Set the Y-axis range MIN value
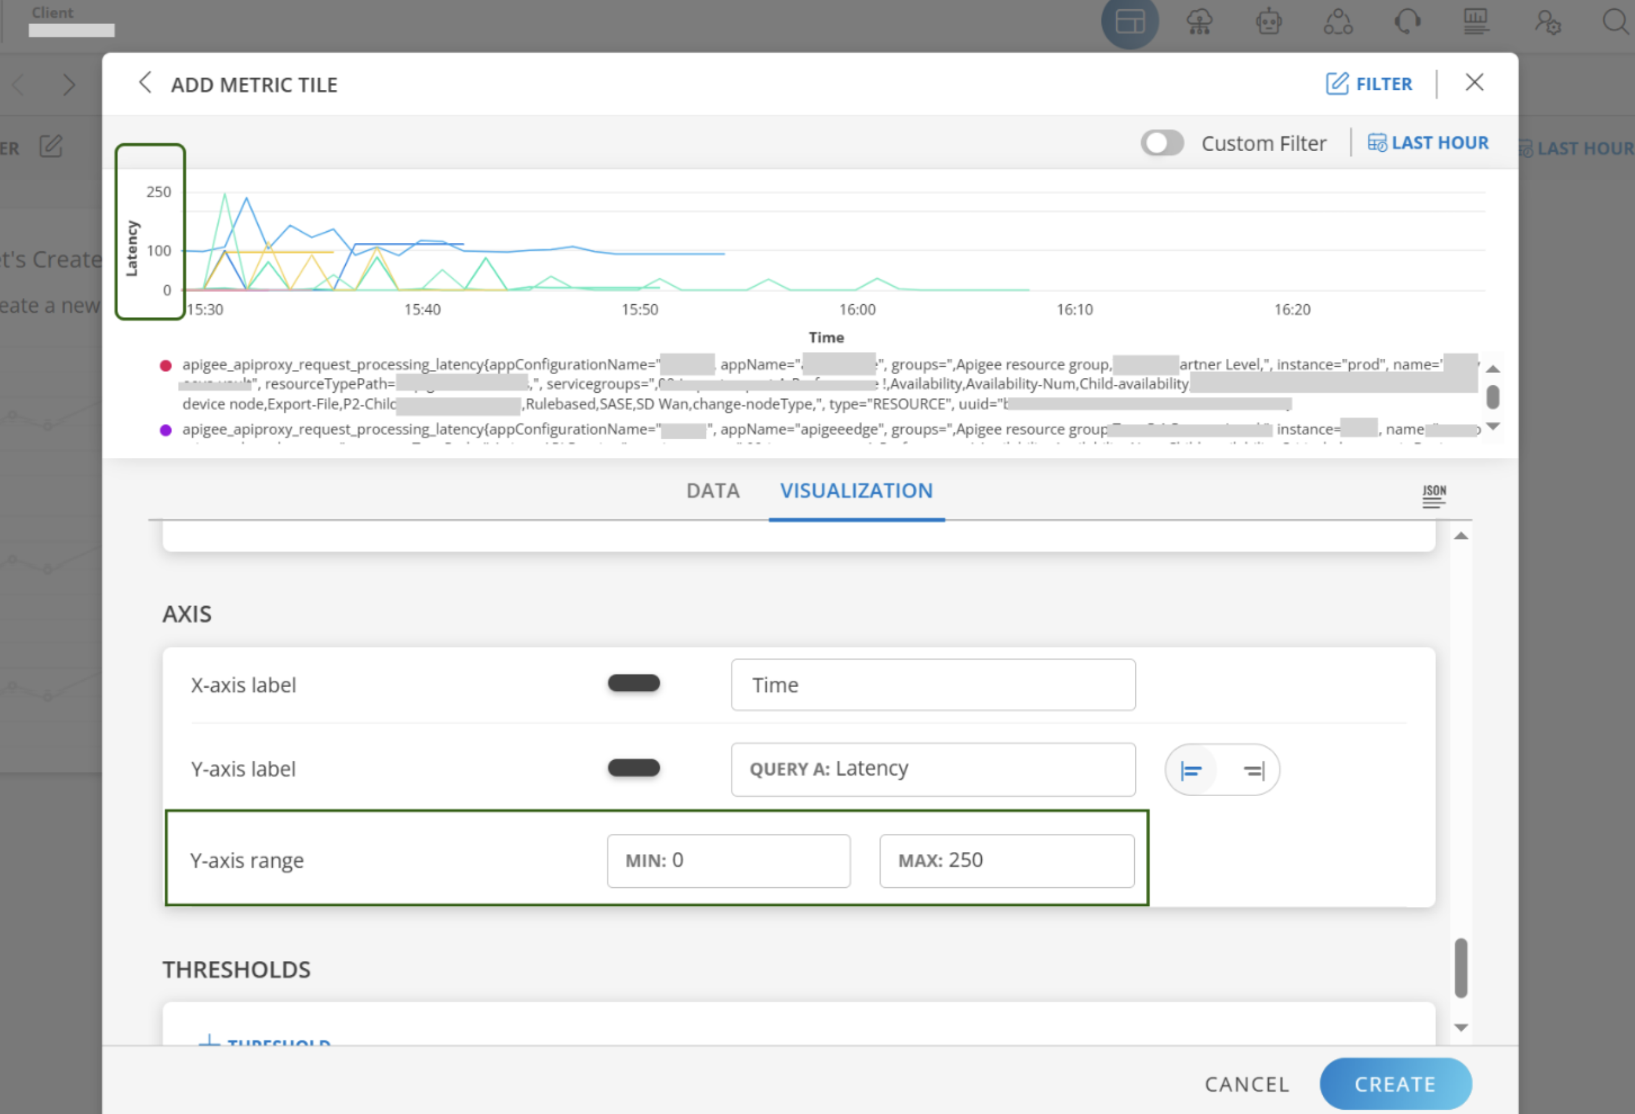 (x=728, y=861)
